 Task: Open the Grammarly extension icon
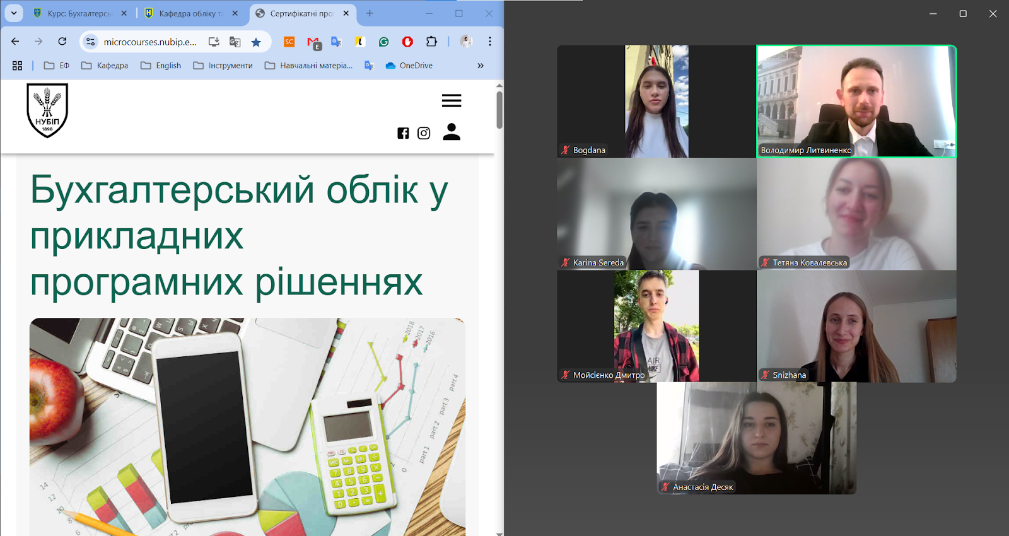tap(383, 42)
